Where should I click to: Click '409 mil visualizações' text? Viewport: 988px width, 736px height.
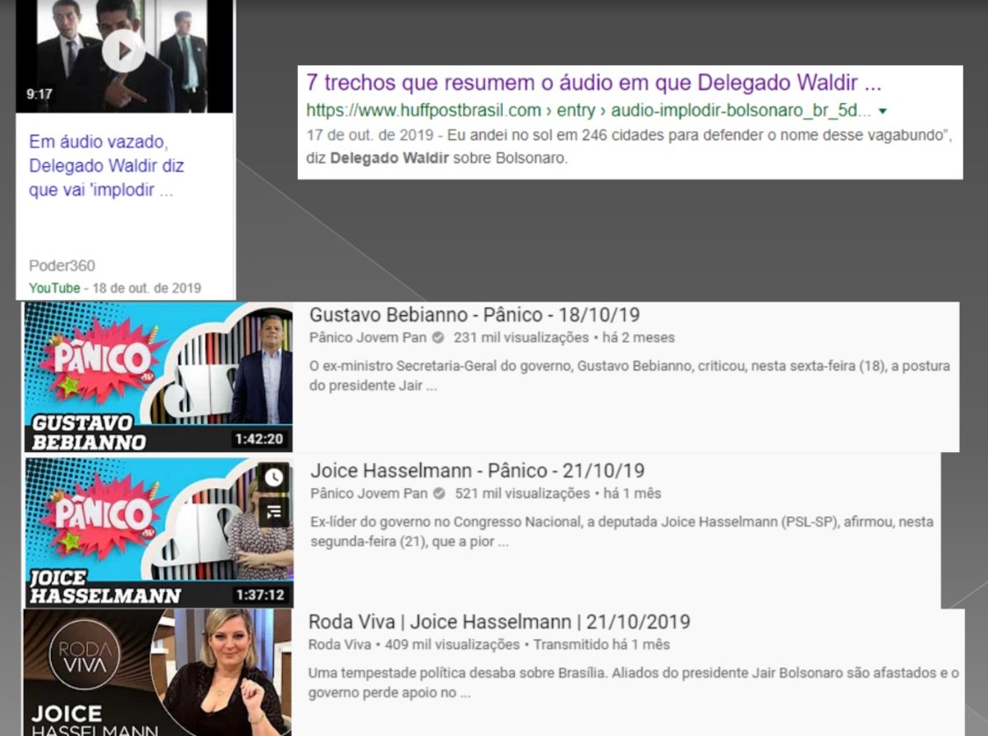coord(452,645)
